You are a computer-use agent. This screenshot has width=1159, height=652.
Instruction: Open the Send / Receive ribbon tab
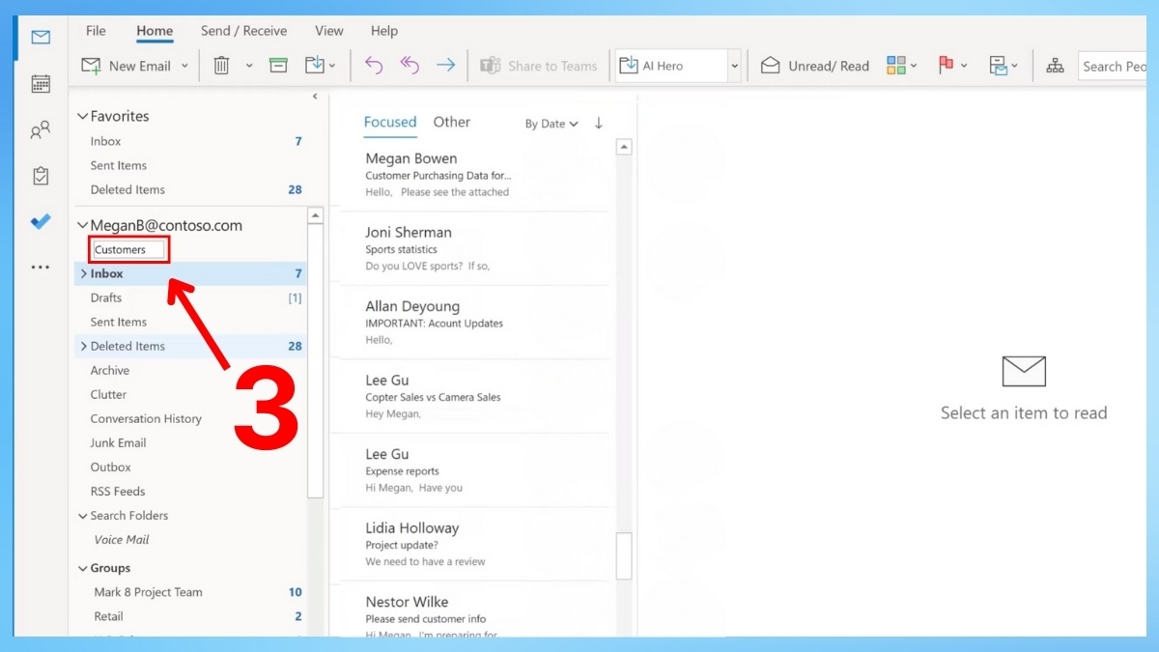coord(243,31)
